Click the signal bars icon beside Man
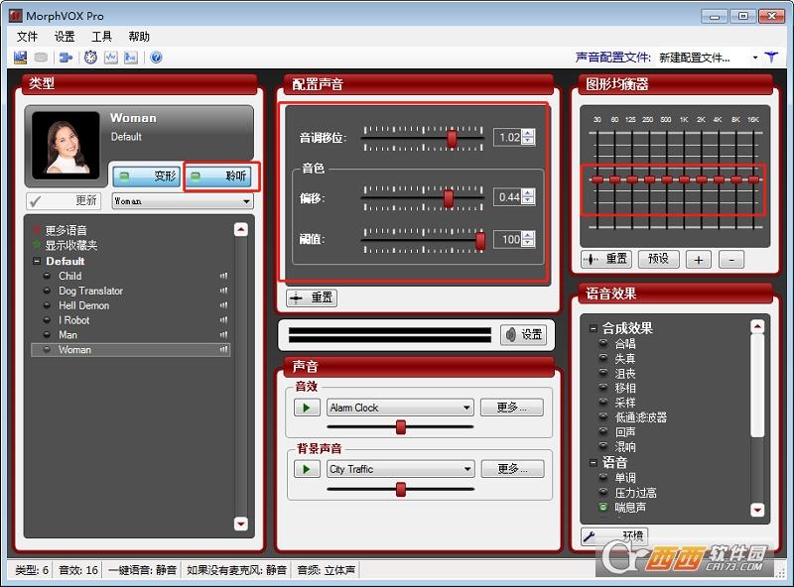 click(x=223, y=334)
